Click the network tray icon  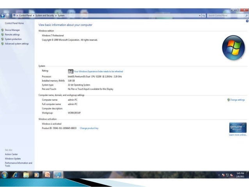(228, 175)
